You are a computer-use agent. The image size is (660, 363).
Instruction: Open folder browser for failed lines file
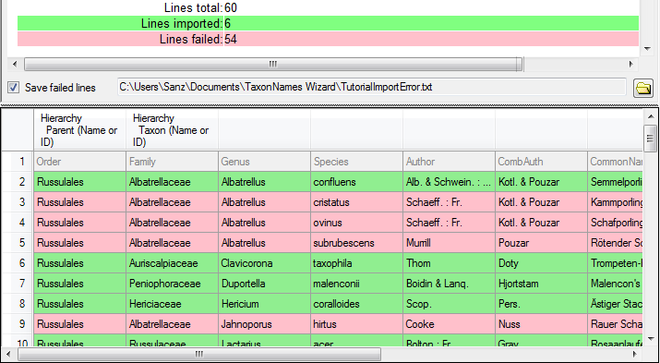pyautogui.click(x=642, y=88)
